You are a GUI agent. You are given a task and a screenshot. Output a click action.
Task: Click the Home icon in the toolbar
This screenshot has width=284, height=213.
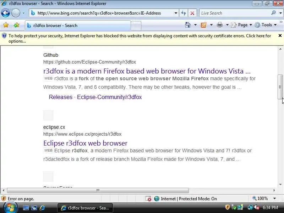coord(188,25)
